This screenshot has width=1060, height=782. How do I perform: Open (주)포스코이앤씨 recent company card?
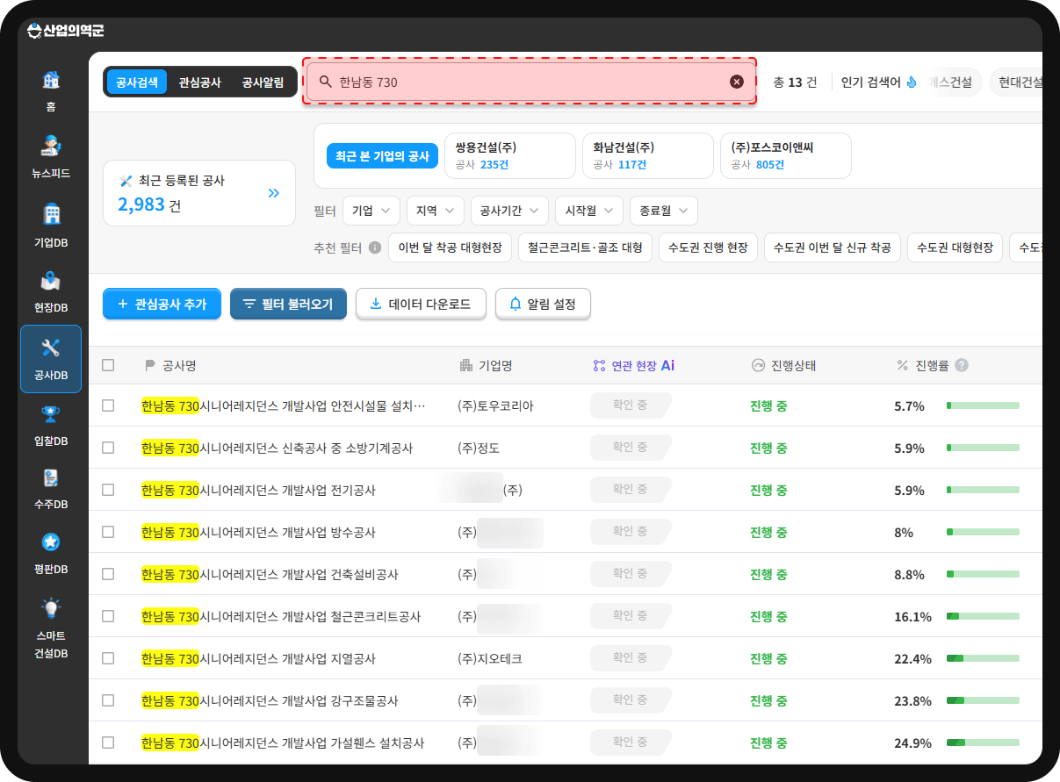(786, 156)
